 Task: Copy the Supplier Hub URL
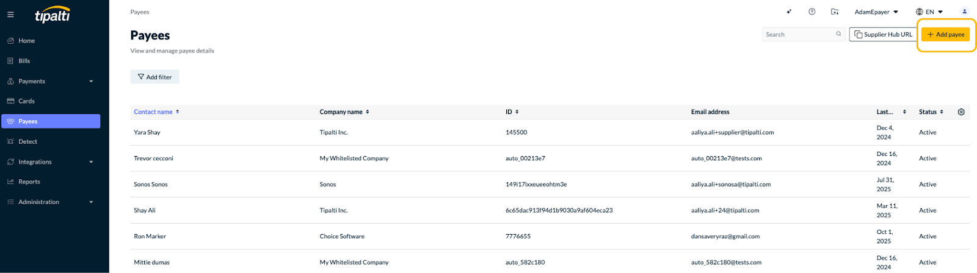tap(883, 35)
